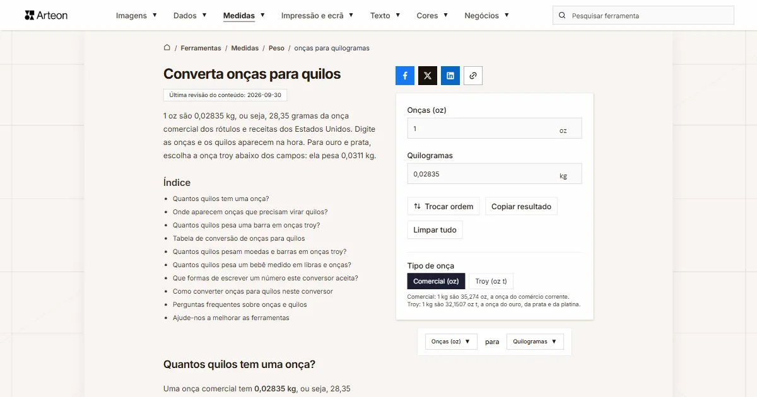Viewport: 757px width, 397px height.
Task: Jump to 'Que formas de escrever um número'
Action: (x=266, y=278)
